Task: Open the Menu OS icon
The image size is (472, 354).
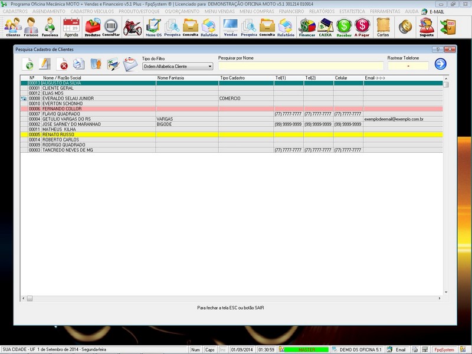Action: (153, 27)
